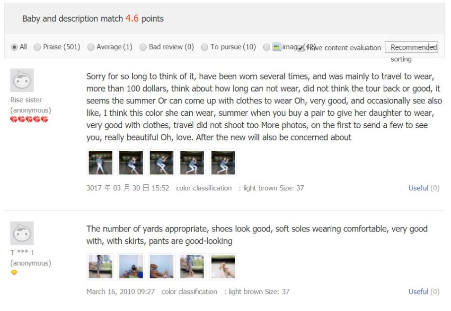Click the image filter camera icon
Viewport: 451px width, 311px height.
click(277, 47)
